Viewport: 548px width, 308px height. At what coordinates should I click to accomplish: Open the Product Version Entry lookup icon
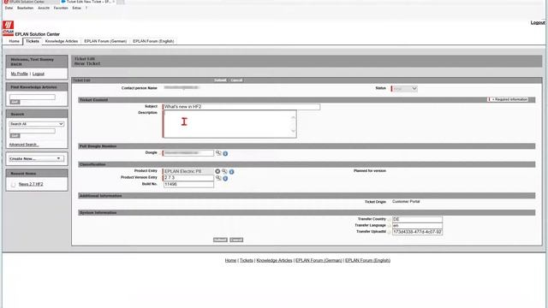click(x=218, y=178)
